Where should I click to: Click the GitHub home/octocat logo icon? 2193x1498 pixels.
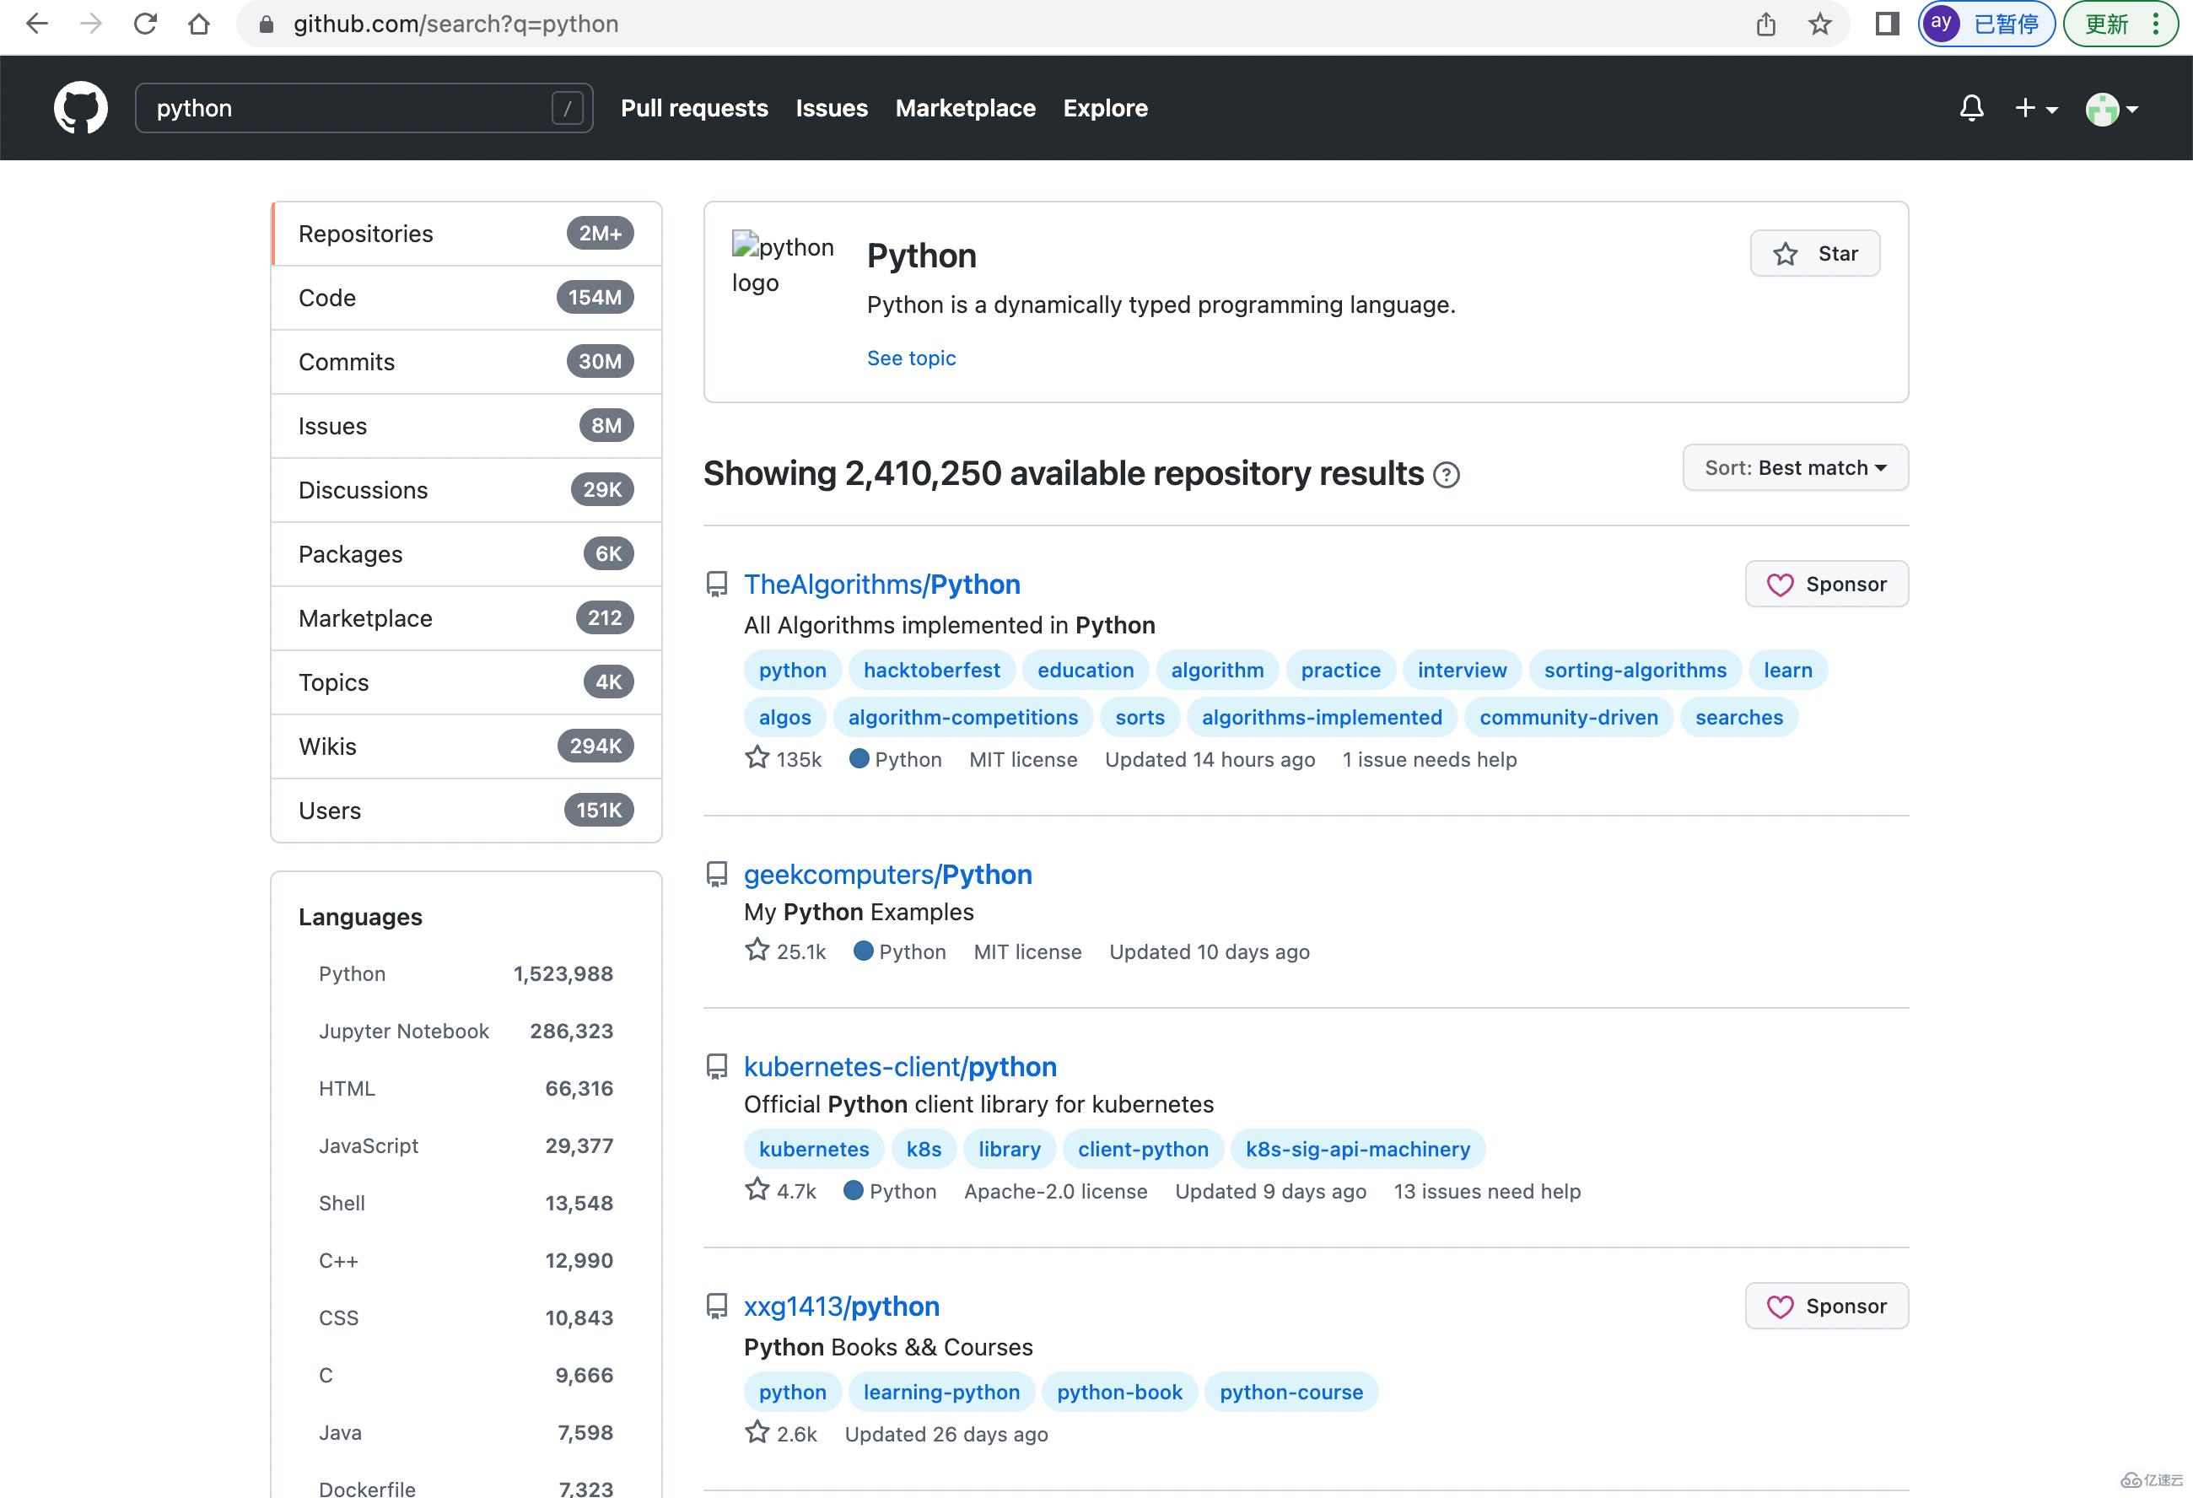[78, 108]
